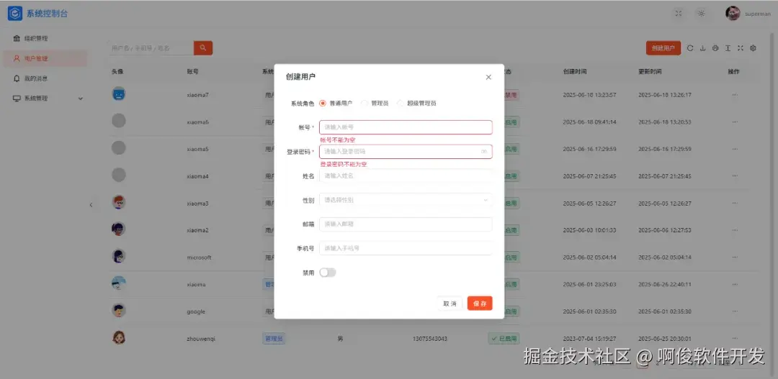Open row actions for xiaoma3
Viewport: 778px width, 379px height.
pyautogui.click(x=735, y=203)
